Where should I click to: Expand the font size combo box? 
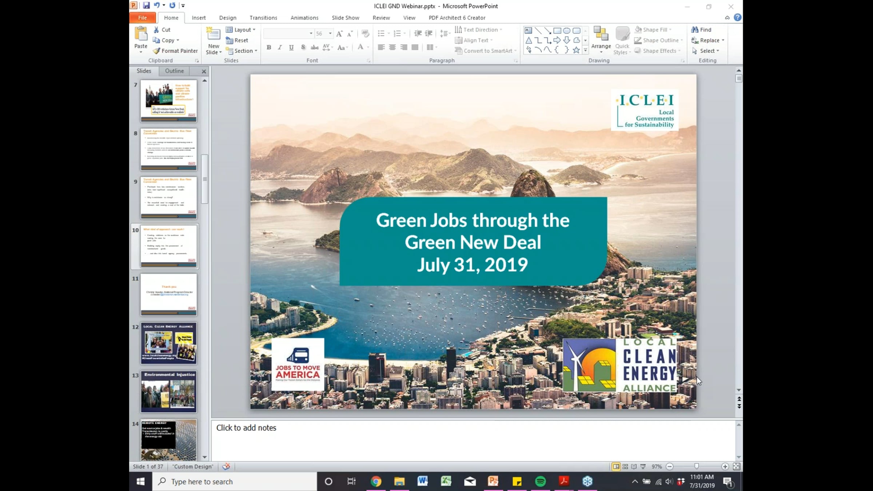330,33
